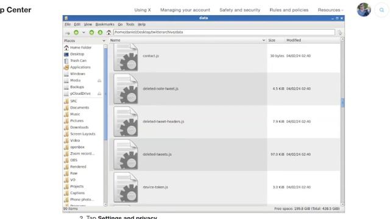The image size is (390, 219).
Task: Click the Home icon in the toolbar
Action: pos(108,32)
